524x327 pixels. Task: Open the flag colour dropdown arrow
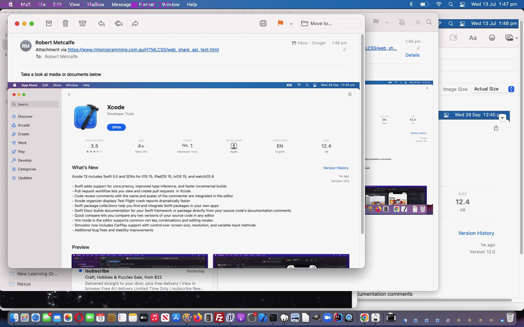click(x=291, y=24)
